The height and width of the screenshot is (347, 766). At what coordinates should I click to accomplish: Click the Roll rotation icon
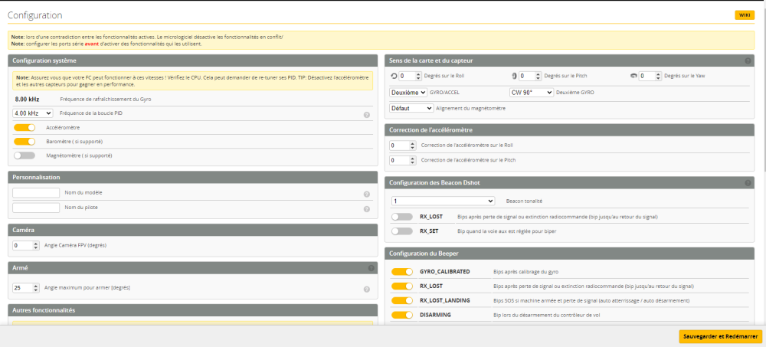coord(394,76)
